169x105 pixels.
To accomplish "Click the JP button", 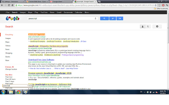I will [x=113, y=18].
